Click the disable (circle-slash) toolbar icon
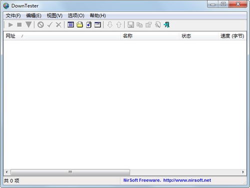The height and width of the screenshot is (188, 250). tap(40, 25)
